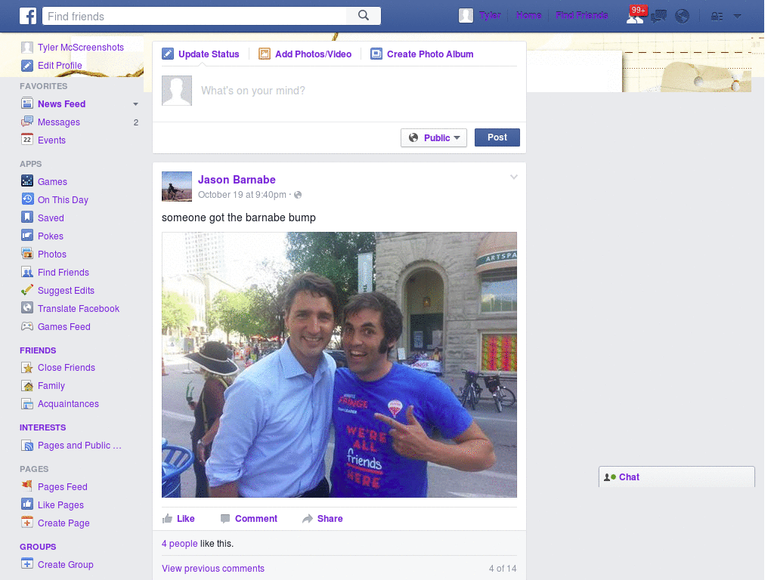Image resolution: width=774 pixels, height=580 pixels.
Task: Open Tyler McScreenshots profile in sidebar
Action: (80, 48)
